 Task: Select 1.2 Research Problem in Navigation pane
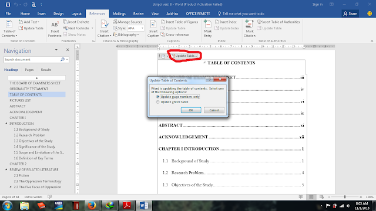(x=29, y=135)
